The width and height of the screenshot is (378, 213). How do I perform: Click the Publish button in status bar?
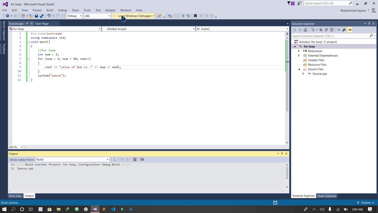coord(366,203)
